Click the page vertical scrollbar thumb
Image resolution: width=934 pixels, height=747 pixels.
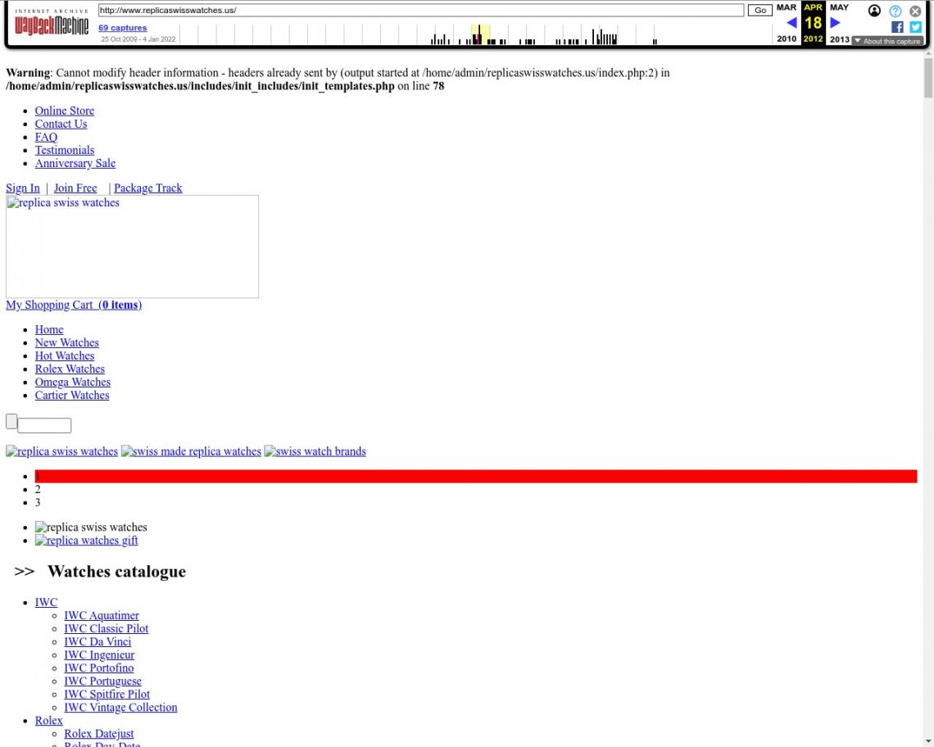pos(928,78)
